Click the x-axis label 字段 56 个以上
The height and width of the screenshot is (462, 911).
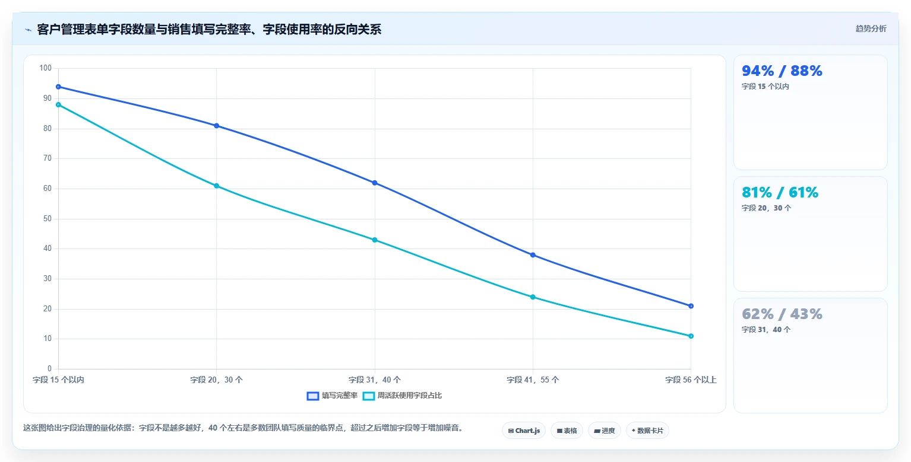pyautogui.click(x=691, y=380)
